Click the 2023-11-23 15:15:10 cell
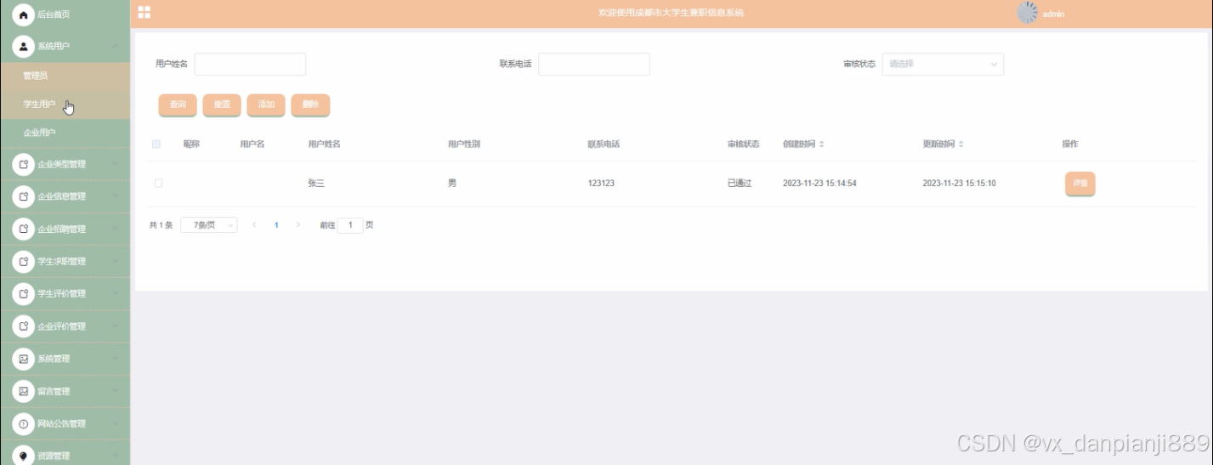This screenshot has height=465, width=1213. [x=959, y=184]
